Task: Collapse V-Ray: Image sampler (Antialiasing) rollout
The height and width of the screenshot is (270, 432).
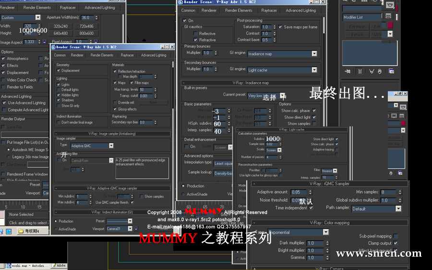Action: coord(112,133)
